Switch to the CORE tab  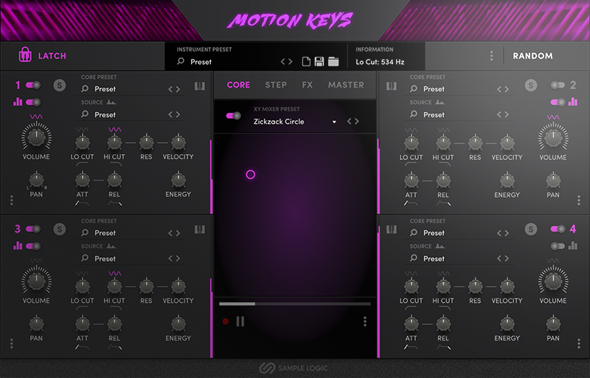click(238, 85)
